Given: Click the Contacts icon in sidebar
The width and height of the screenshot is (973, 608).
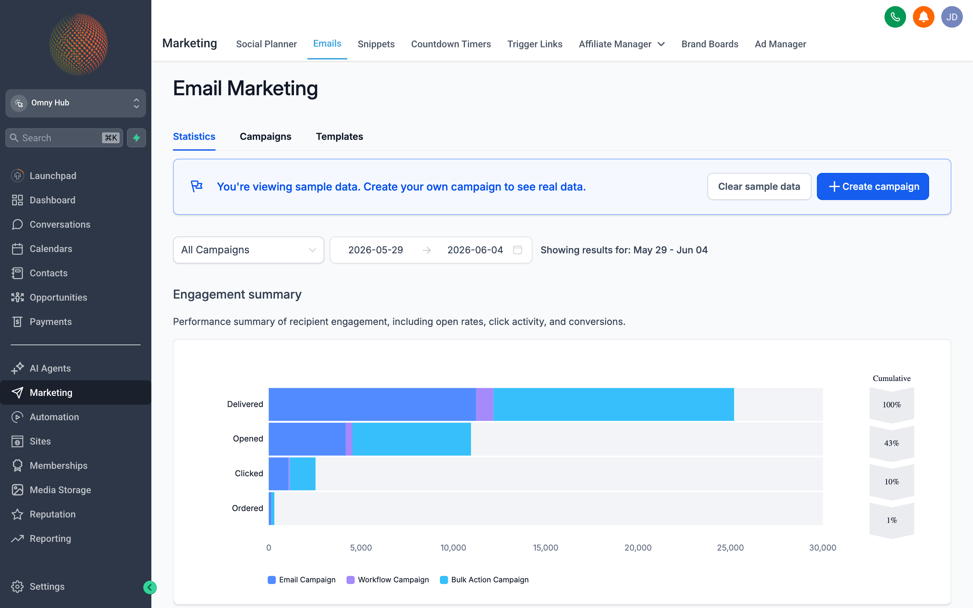Looking at the screenshot, I should (x=17, y=273).
